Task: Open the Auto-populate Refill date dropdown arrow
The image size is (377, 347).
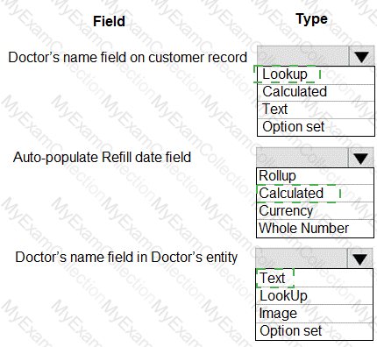Action: (x=360, y=158)
